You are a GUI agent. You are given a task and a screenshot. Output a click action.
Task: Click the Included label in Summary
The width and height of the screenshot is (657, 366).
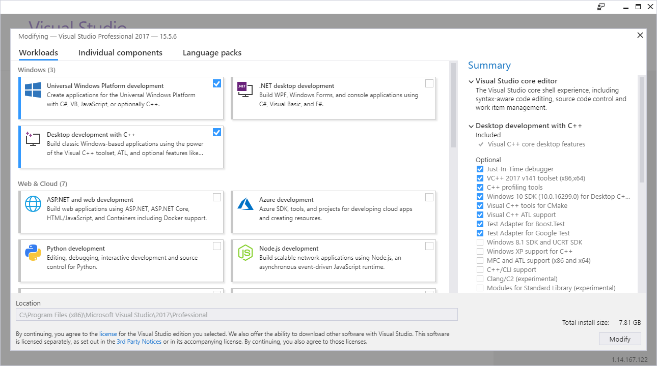pyautogui.click(x=488, y=135)
